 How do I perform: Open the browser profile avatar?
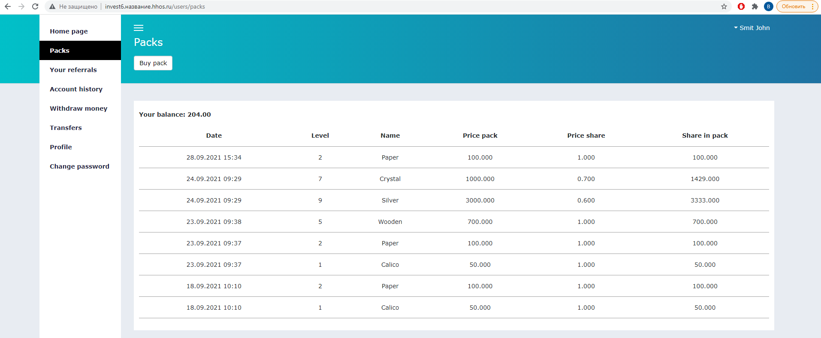pyautogui.click(x=769, y=6)
